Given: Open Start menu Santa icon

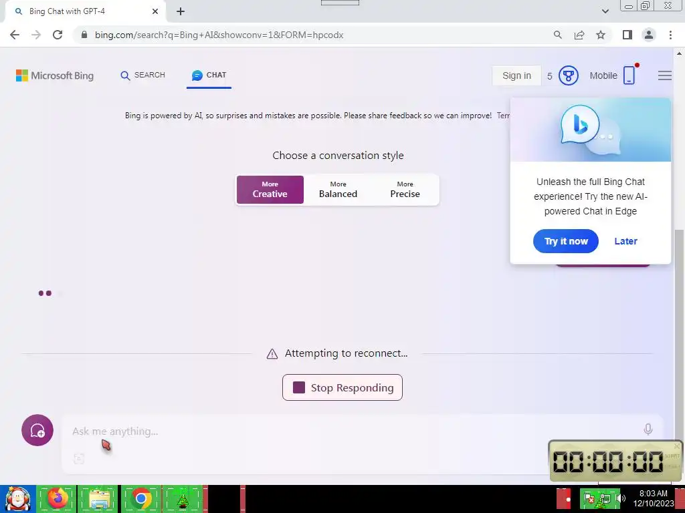Looking at the screenshot, I should pyautogui.click(x=17, y=499).
